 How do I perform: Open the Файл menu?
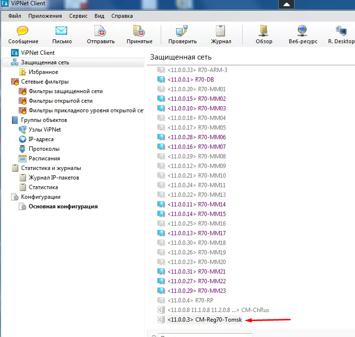tap(14, 16)
